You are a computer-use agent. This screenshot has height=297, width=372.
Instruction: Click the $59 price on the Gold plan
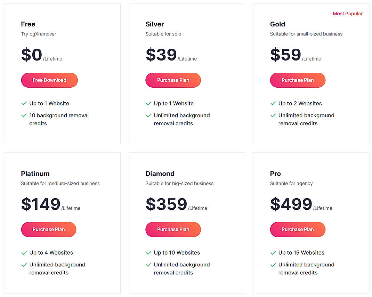[285, 55]
